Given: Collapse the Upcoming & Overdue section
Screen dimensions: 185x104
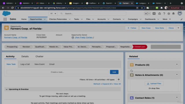Looking at the screenshot, I should point(7,89).
